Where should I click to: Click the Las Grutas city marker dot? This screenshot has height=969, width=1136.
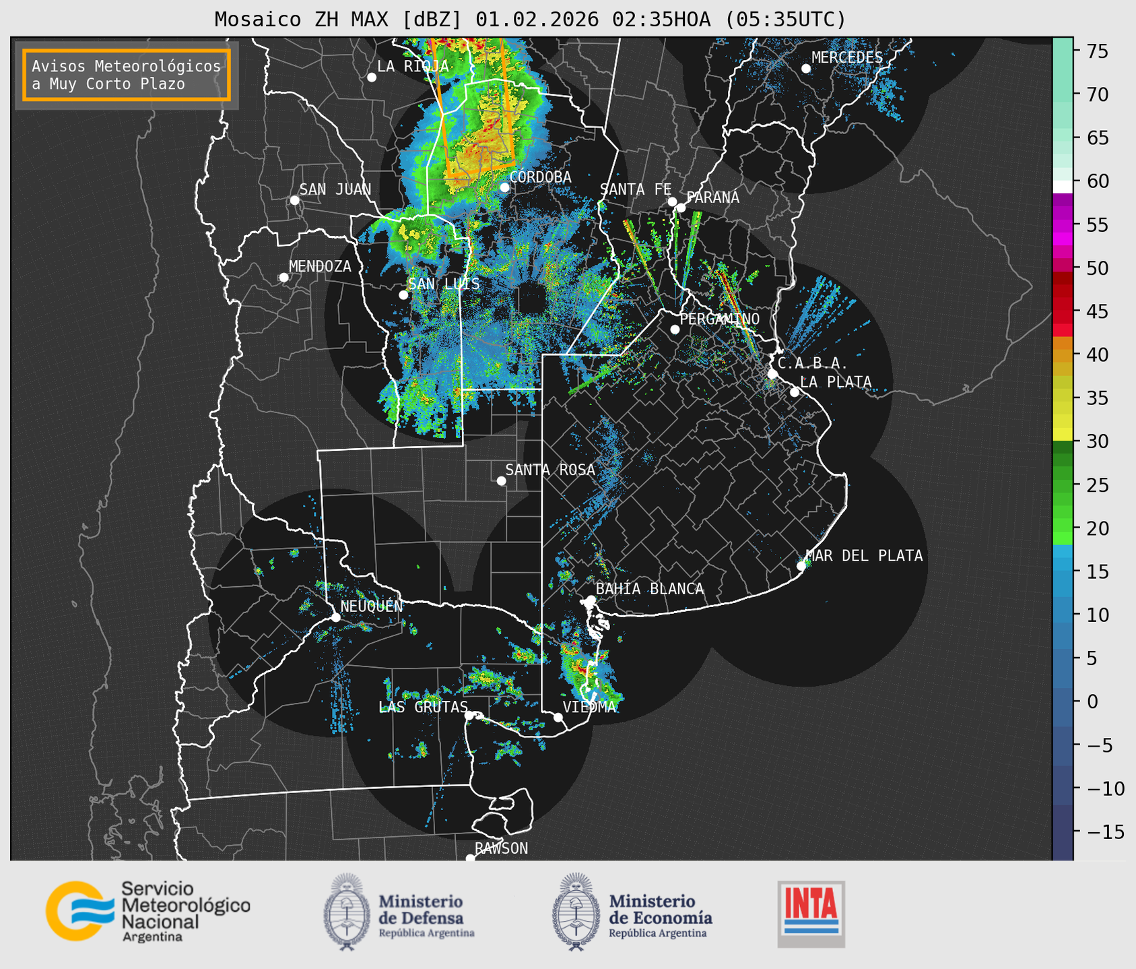(x=469, y=715)
